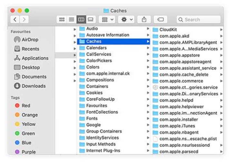This screenshot has width=232, height=162.
Task: Go back with the left arrow button
Action: coord(15,20)
